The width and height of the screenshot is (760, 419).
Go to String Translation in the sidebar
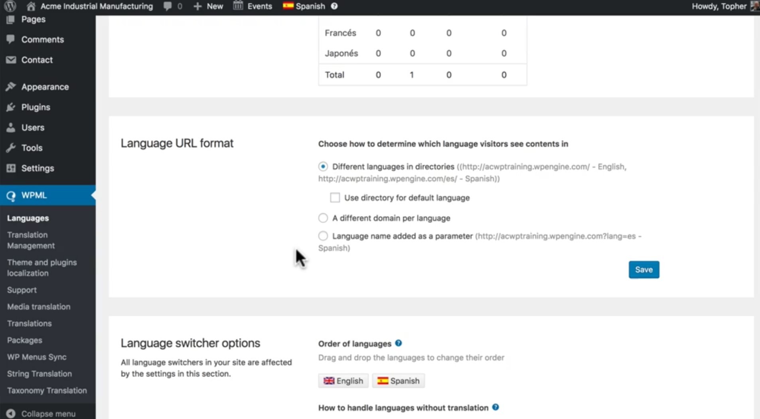pos(39,374)
